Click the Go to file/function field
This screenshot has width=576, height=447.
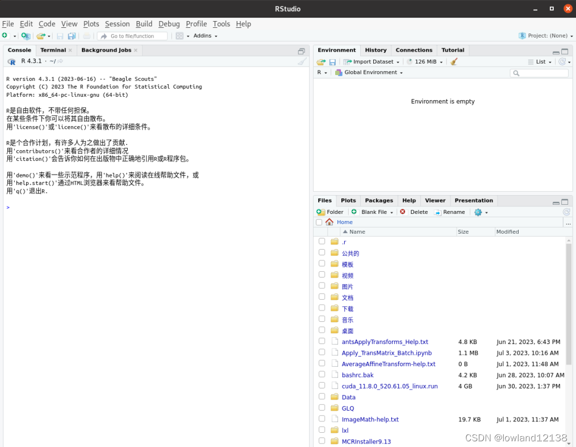coord(132,35)
